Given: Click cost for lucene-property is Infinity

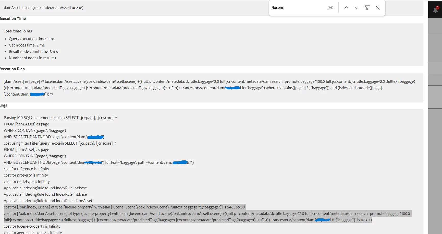Looking at the screenshot, I should 32,226.
